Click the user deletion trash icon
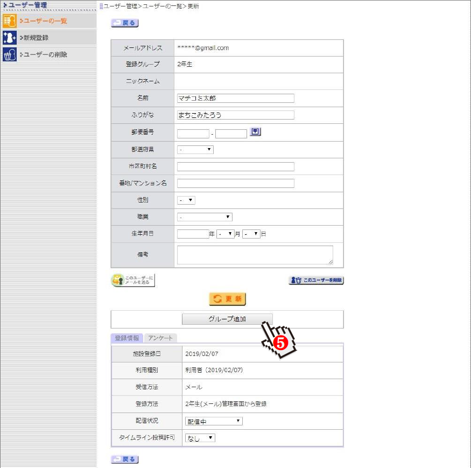This screenshot has height=468, width=471. tap(9, 55)
